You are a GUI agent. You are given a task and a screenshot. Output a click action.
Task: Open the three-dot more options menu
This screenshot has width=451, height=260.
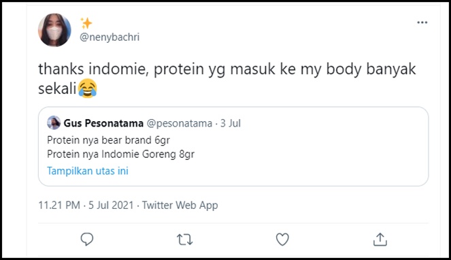(x=422, y=22)
